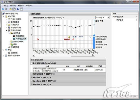Select 可靠性和性能 tree node
Screen dimensions: 140x100
(x=16, y=30)
